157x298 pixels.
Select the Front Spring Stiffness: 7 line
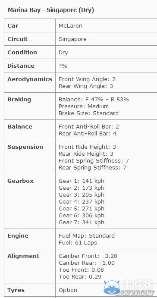pyautogui.click(x=94, y=160)
